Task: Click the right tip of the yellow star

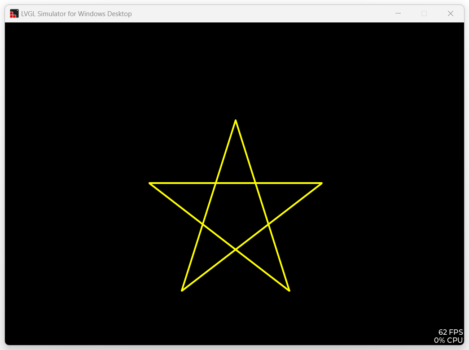Action: (x=321, y=183)
